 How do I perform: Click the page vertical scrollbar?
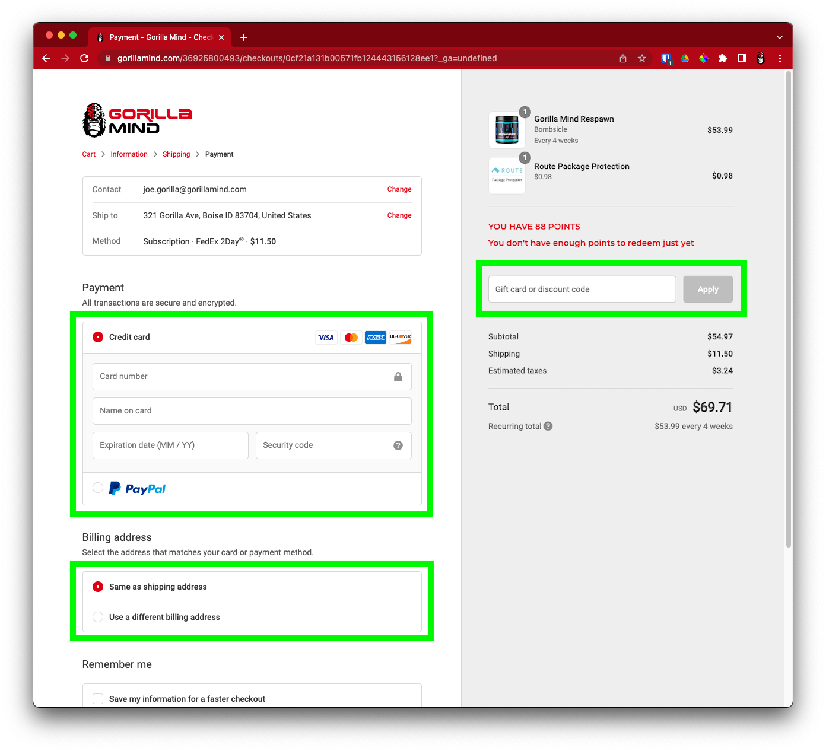point(788,308)
